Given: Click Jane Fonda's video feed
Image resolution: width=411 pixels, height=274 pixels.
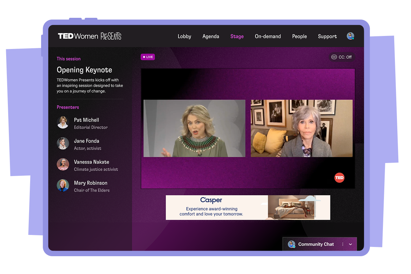Looking at the screenshot, I should (301, 128).
